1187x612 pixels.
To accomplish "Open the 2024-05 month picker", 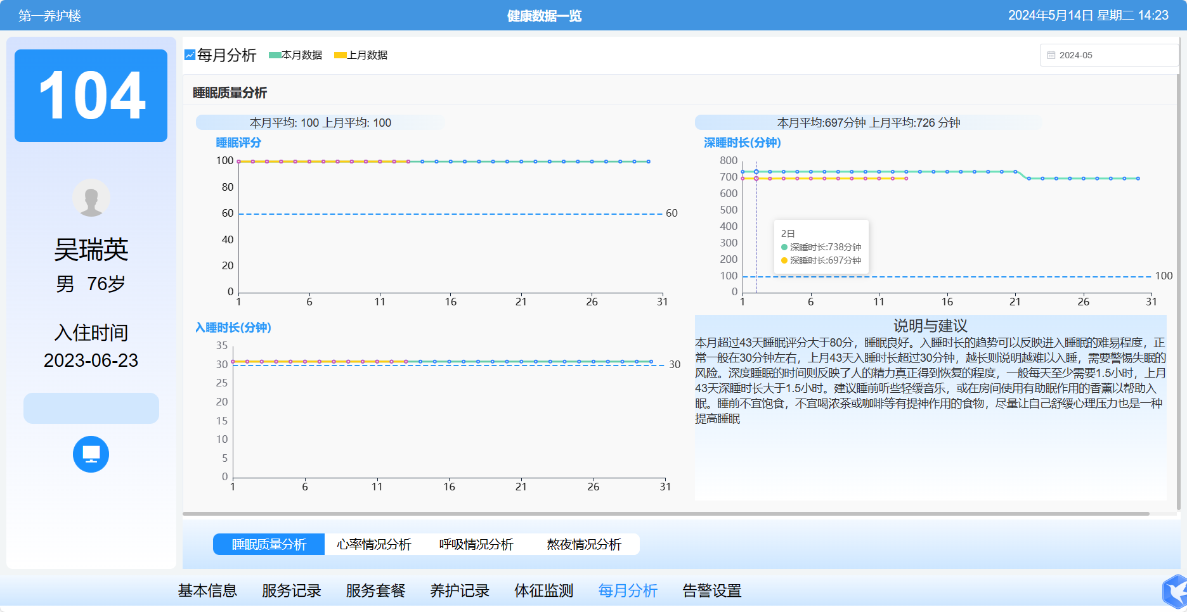I will coord(1109,55).
